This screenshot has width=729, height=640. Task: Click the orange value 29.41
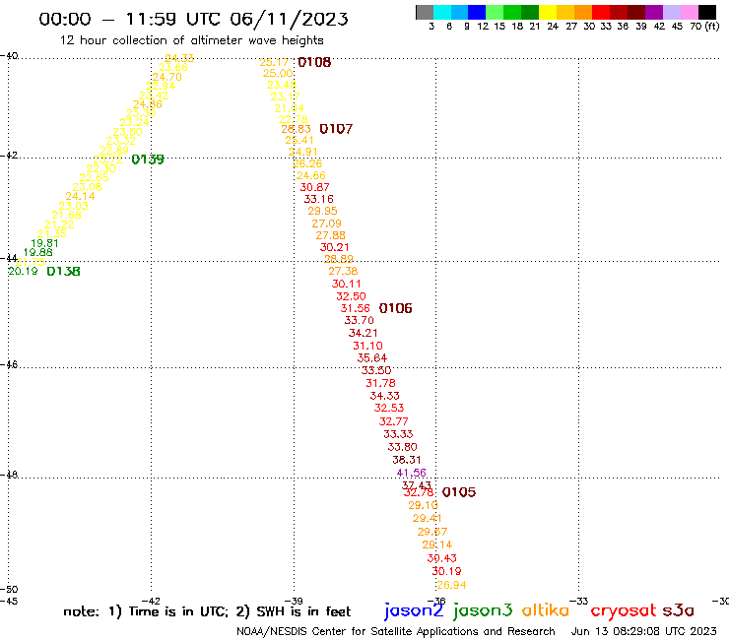tap(428, 518)
